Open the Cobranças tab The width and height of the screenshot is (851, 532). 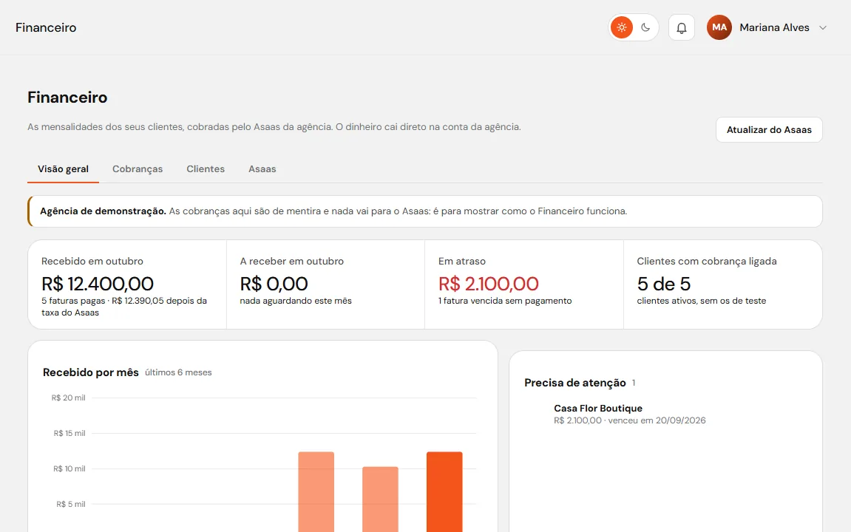(138, 168)
